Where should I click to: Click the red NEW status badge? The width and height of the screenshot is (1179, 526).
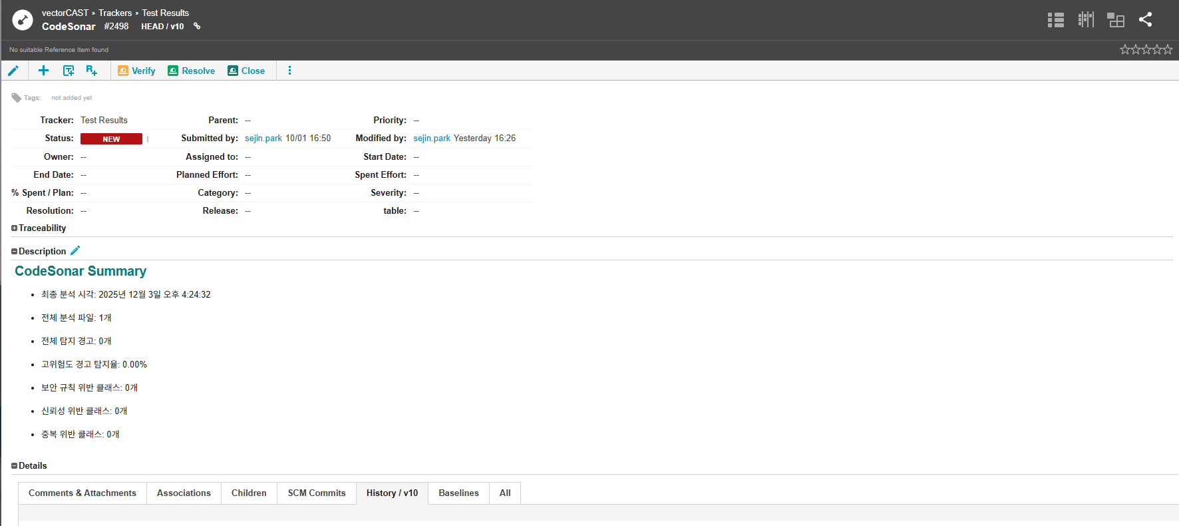click(111, 138)
